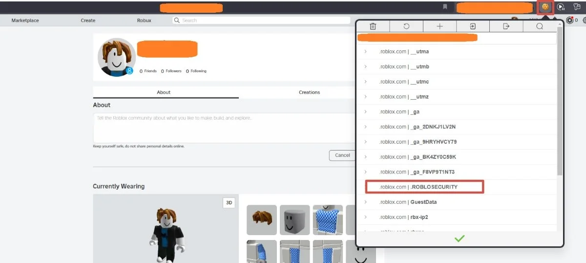Delete all cookies with trash icon
The height and width of the screenshot is (263, 586).
(x=373, y=26)
